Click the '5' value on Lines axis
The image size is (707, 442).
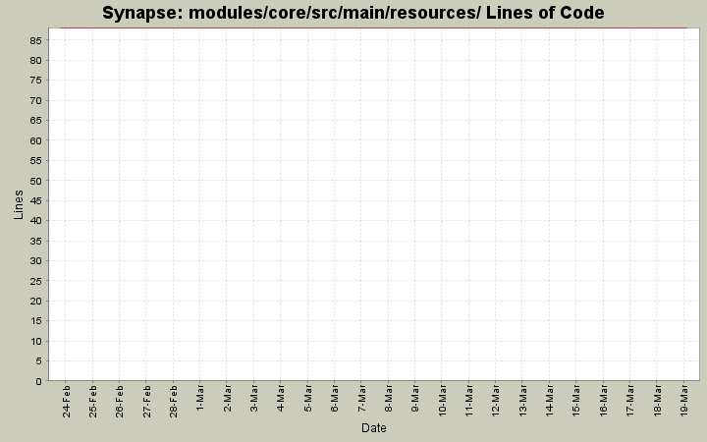point(39,361)
